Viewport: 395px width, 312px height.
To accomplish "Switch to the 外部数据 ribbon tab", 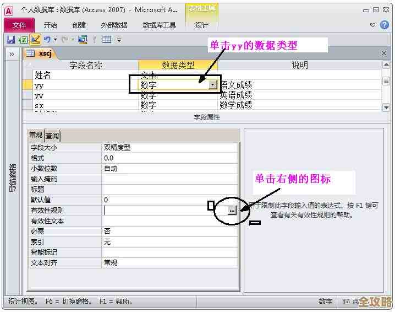I will click(x=114, y=25).
